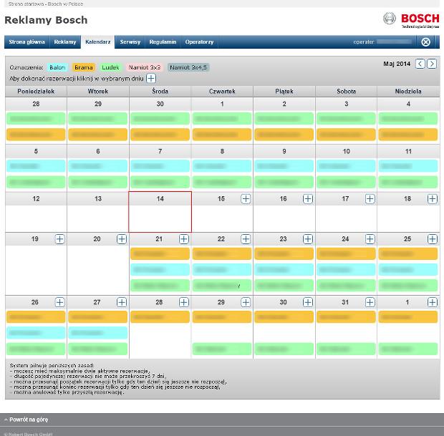Open the Strona główna tab
The image size is (444, 436).
pos(27,42)
